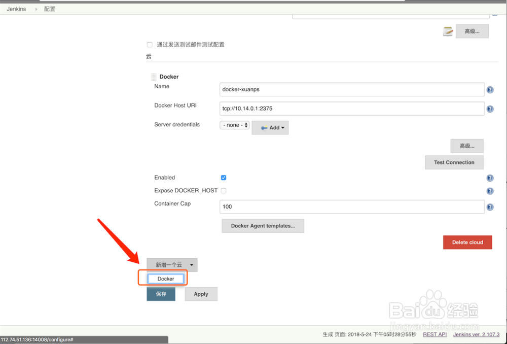Viewport: 507px width, 344px height.
Task: Click 高级 button below Server credentials
Action: coord(467,146)
